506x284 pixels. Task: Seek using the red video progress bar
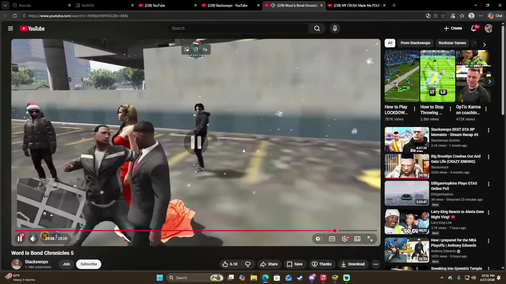coord(175,231)
